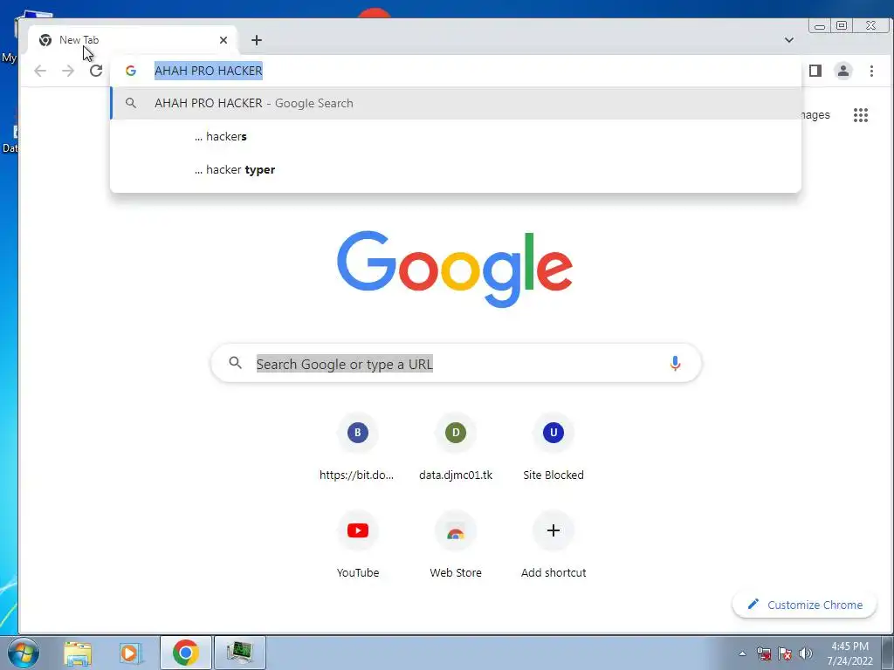Open Windows Explorer from the taskbar
The image size is (894, 670).
pos(78,653)
